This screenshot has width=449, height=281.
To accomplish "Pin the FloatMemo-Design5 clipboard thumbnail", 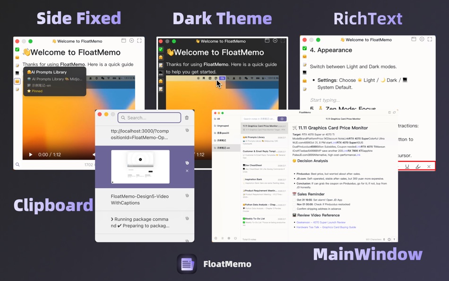I will [187, 163].
